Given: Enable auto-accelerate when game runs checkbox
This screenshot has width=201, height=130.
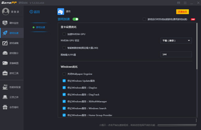Looking at the screenshot, I should point(144,19).
